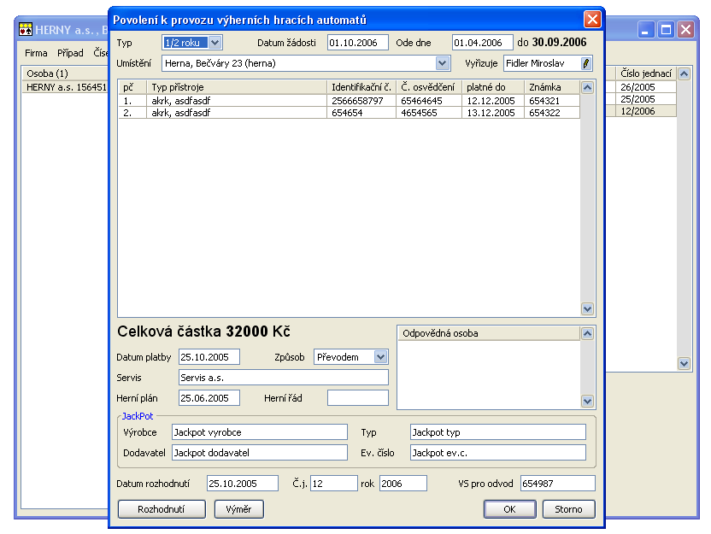Confirm the dialog with OK

[509, 509]
